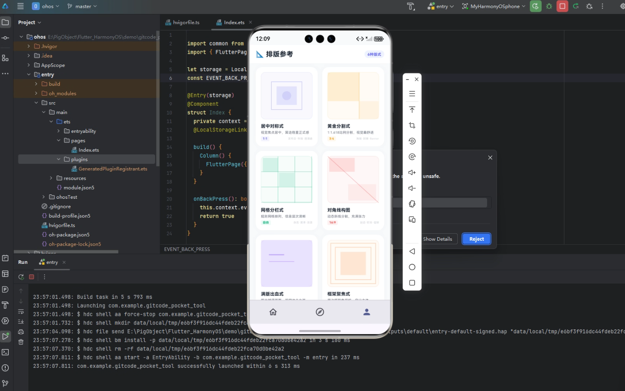
Task: Click the Show Details button
Action: pos(438,239)
